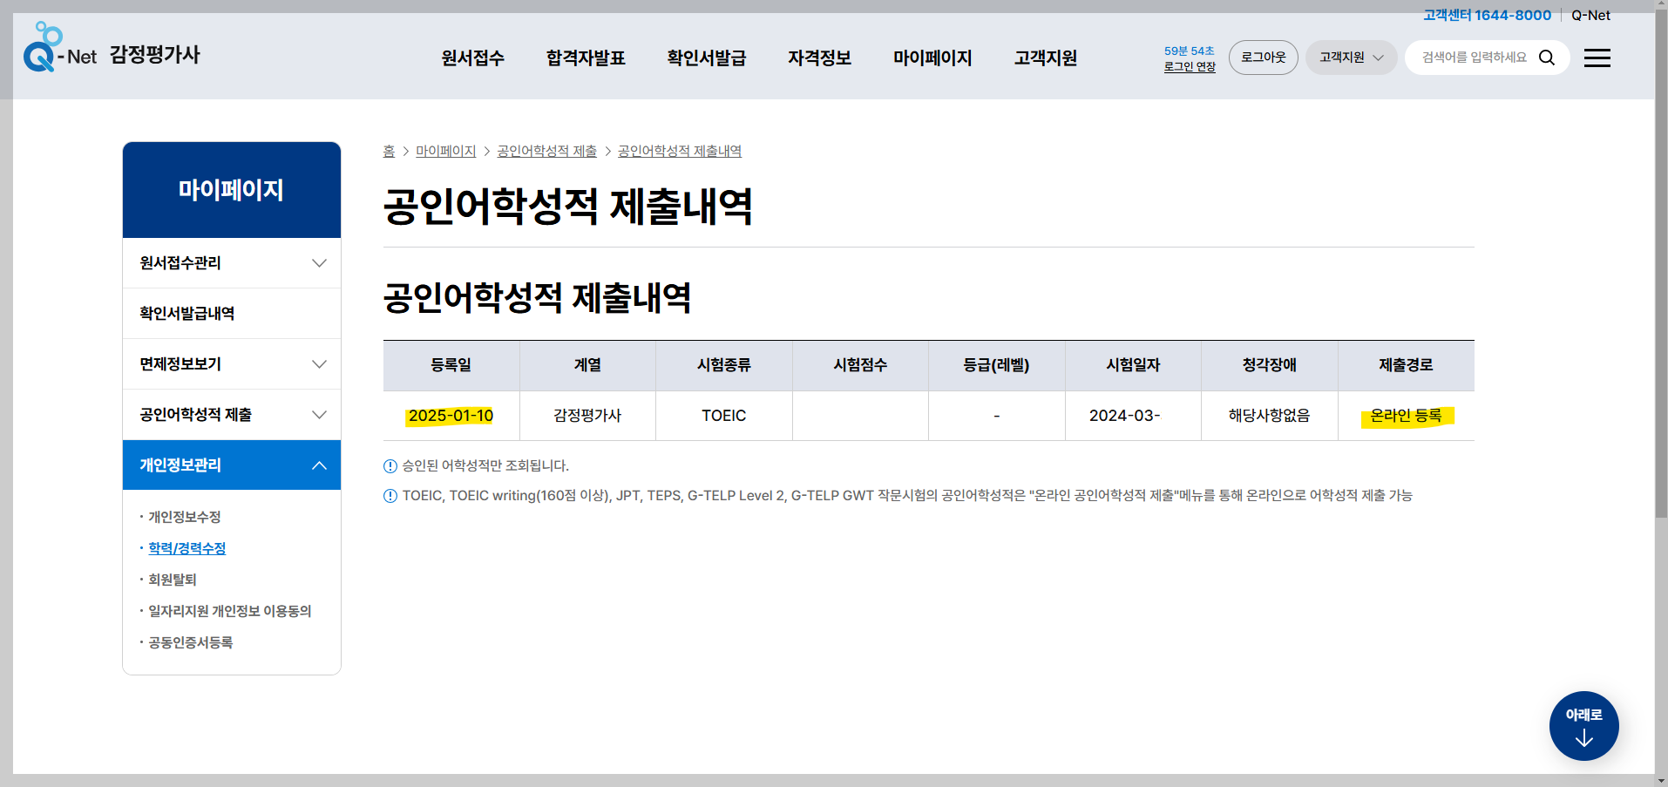Click the 청각장애 column header
1668x787 pixels.
point(1270,365)
